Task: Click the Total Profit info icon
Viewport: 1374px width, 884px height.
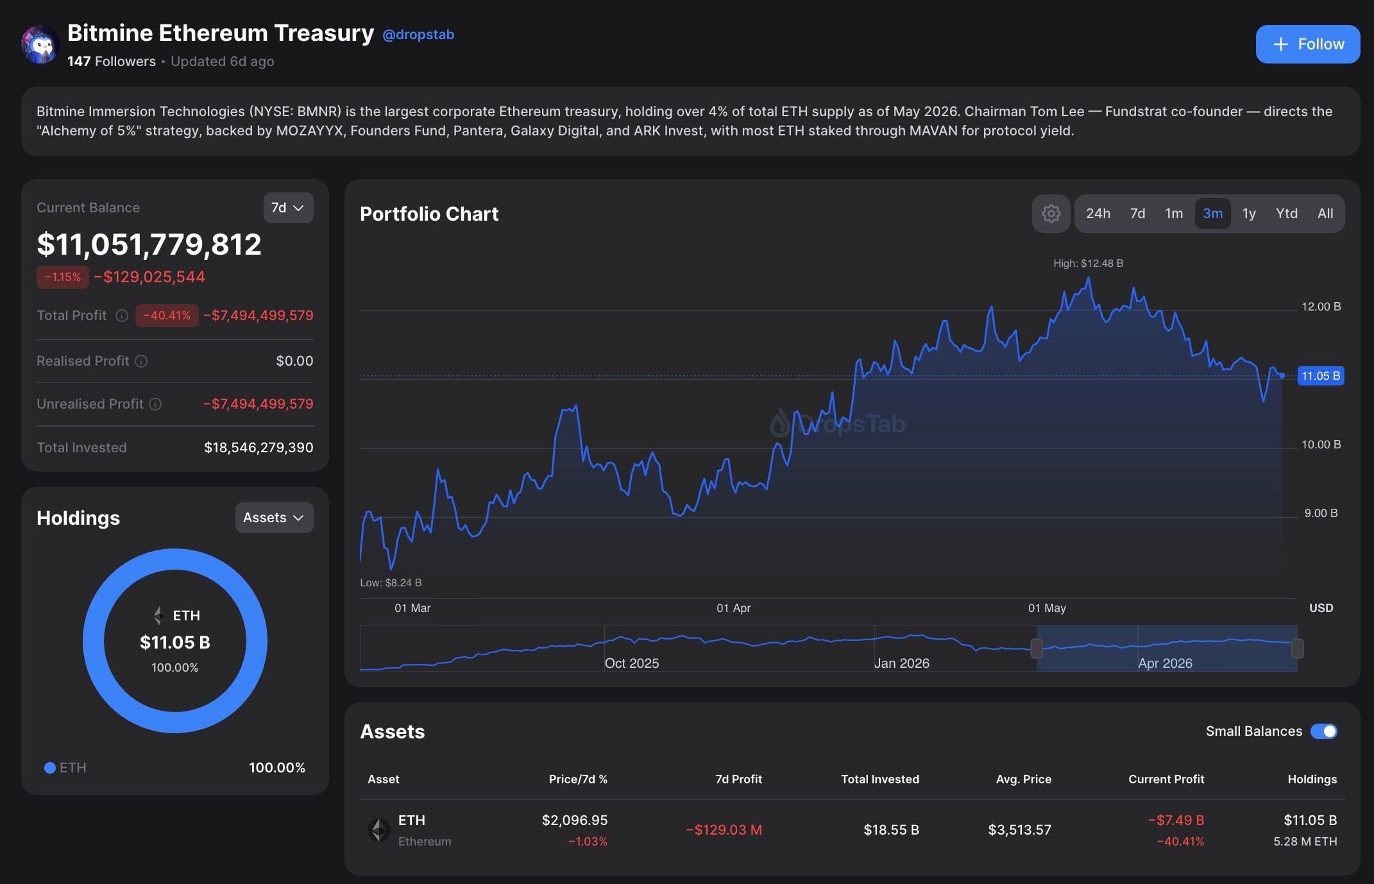Action: tap(122, 316)
